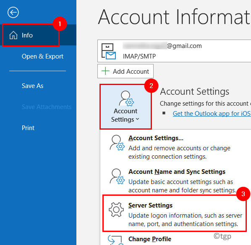This screenshot has width=251, height=245.
Task: Click the green plus icon in Add Account
Action: 105,71
